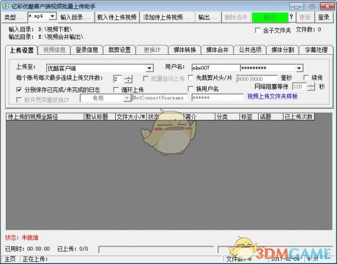Click 标签 column header

[x=249, y=117]
